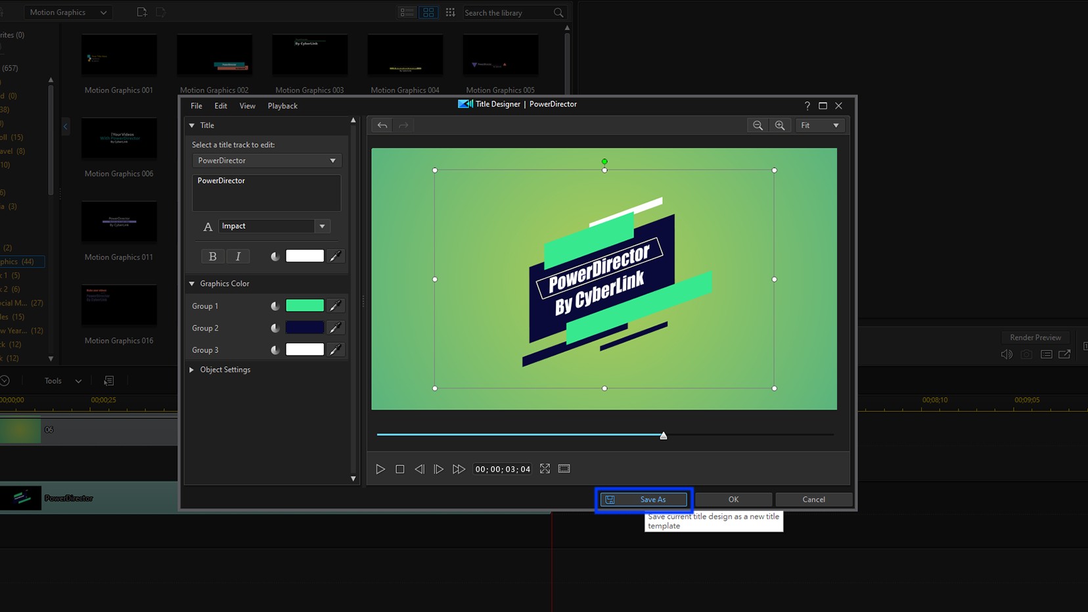Expand the Object Settings section

pos(192,370)
